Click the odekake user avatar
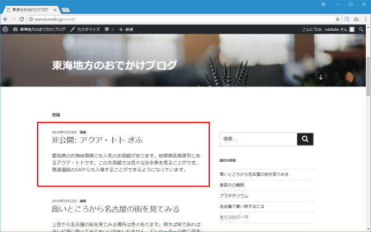The height and width of the screenshot is (232, 371). pyautogui.click(x=352, y=30)
